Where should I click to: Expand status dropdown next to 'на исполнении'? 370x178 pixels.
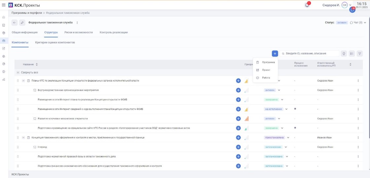[286, 109]
